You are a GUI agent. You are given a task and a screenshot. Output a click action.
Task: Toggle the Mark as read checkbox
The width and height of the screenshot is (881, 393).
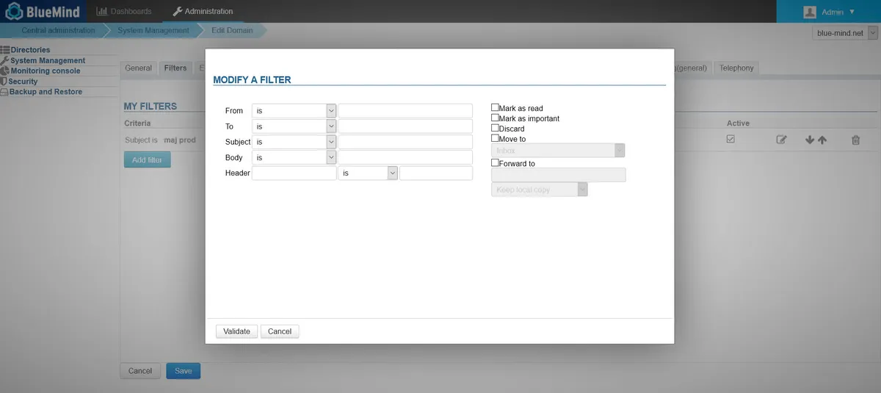(x=495, y=107)
